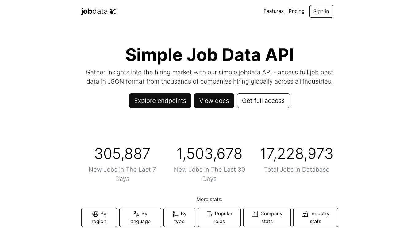Click the 17,228,973 total jobs figure

297,154
